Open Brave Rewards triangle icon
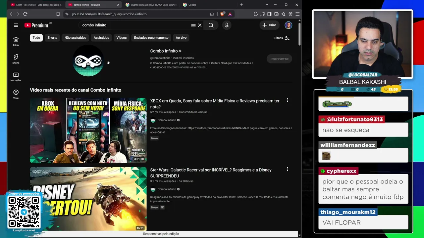The width and height of the screenshot is (424, 238). click(230, 14)
